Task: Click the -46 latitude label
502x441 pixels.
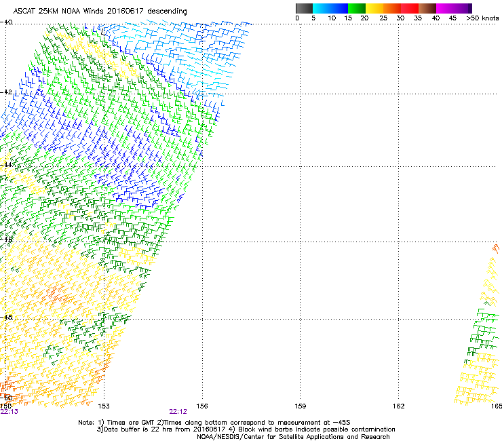Action: [x=6, y=239]
